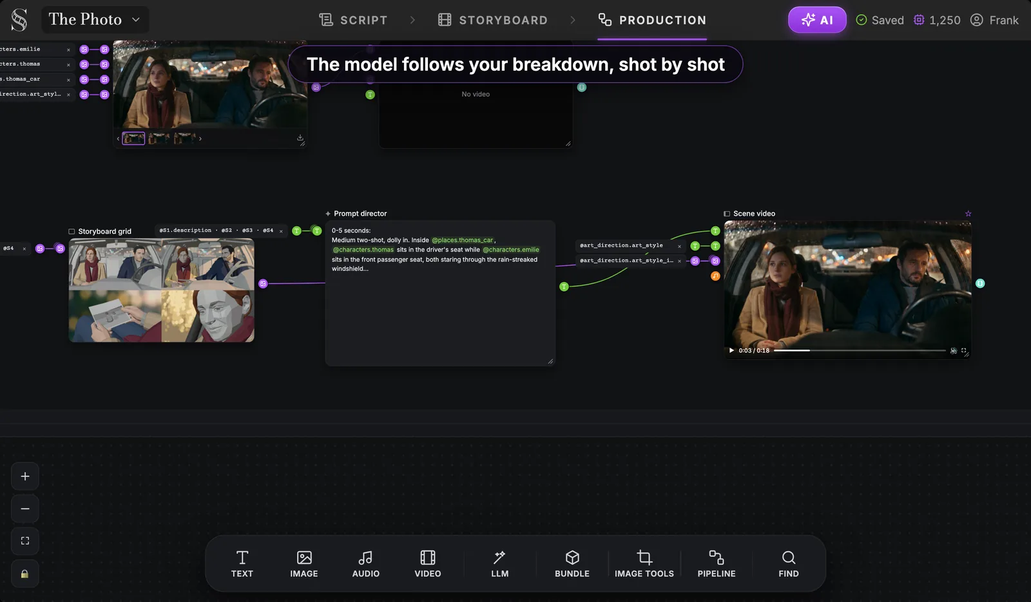Open Image Tools in toolbar
The image size is (1031, 602).
point(644,564)
